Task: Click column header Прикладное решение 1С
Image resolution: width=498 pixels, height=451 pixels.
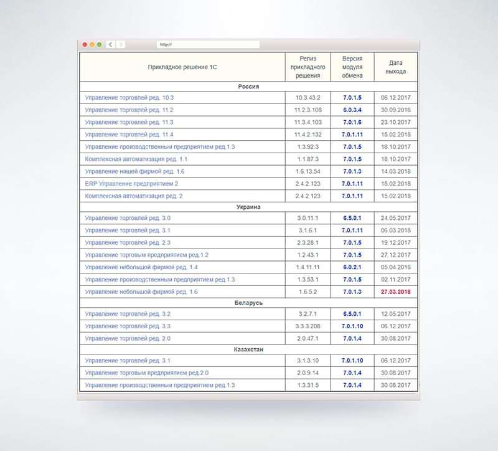Action: pos(182,67)
